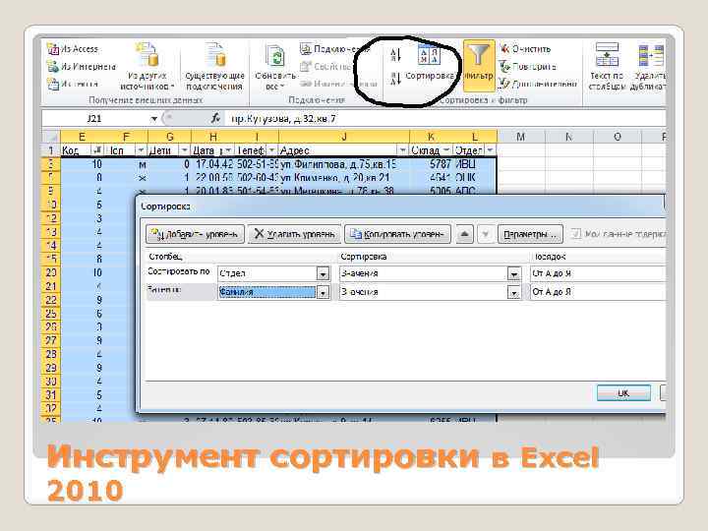
Task: Move level up arrow button
Action: 464,234
